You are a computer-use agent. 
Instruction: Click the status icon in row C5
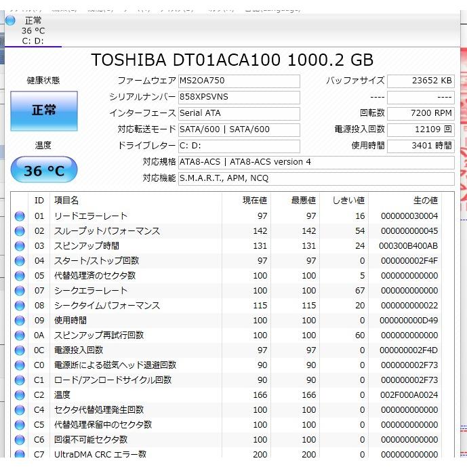(x=20, y=425)
